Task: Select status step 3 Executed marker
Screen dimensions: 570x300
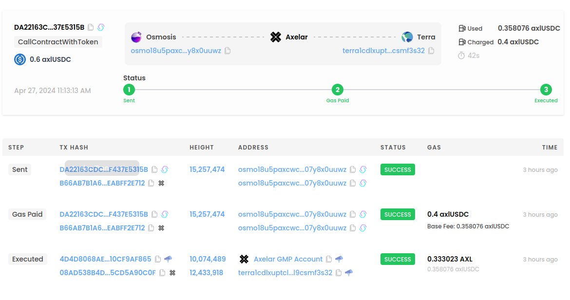Action: pyautogui.click(x=546, y=89)
